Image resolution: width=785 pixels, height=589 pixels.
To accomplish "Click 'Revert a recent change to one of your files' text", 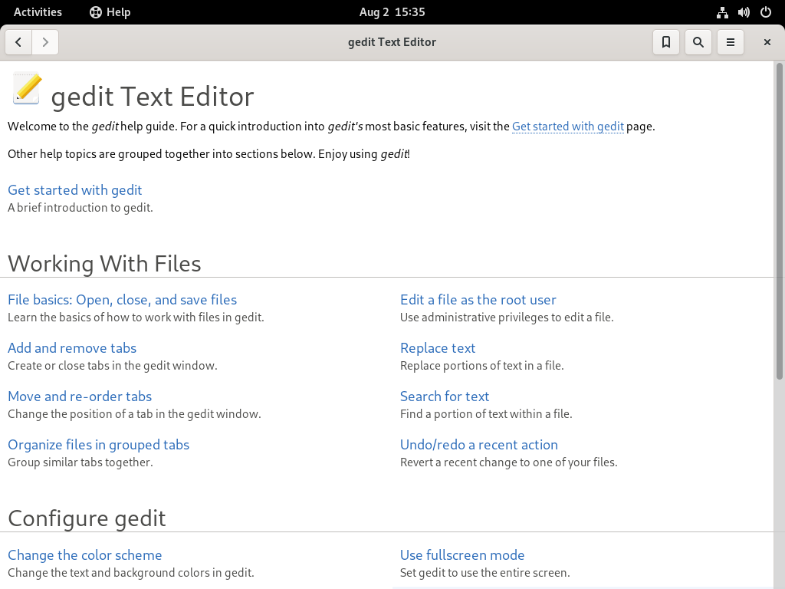I will tap(509, 462).
